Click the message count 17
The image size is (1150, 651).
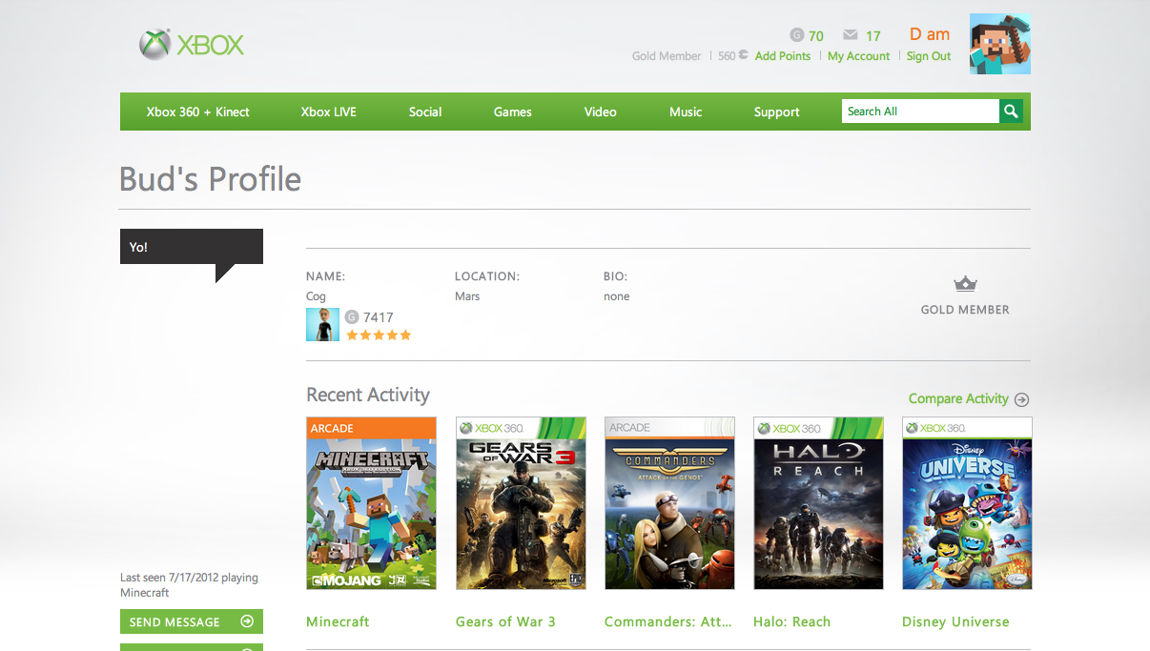(x=873, y=36)
